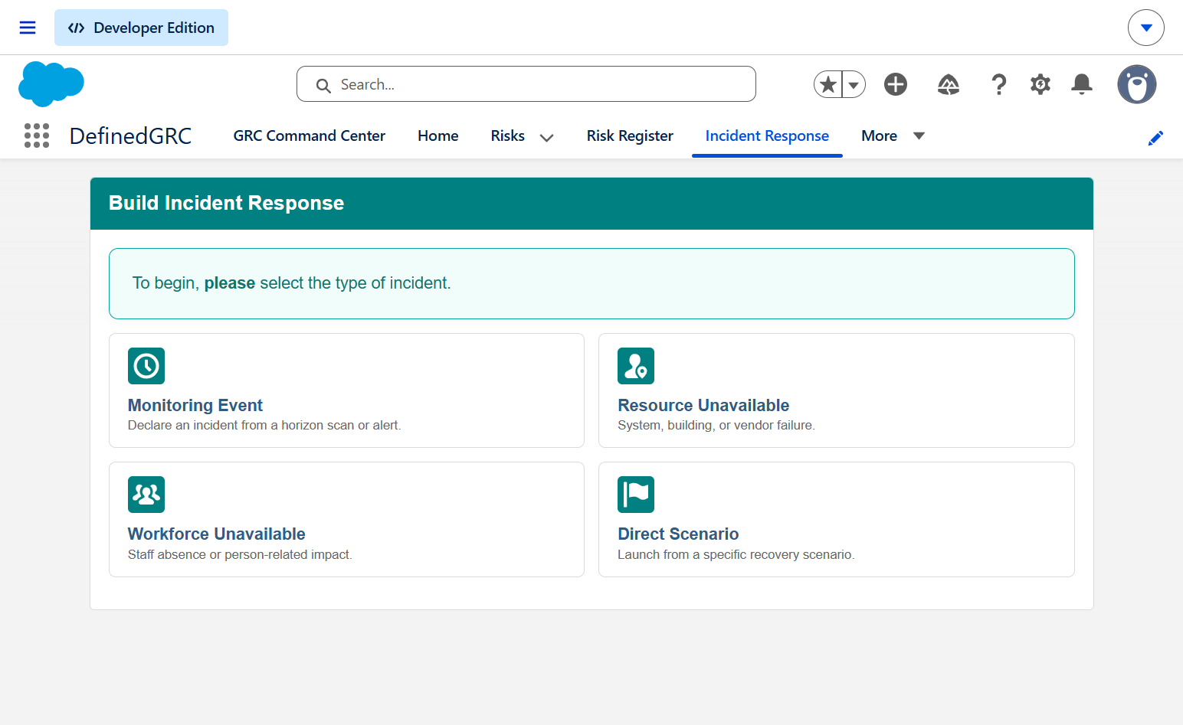
Task: Click the More navigation menu
Action: point(880,136)
